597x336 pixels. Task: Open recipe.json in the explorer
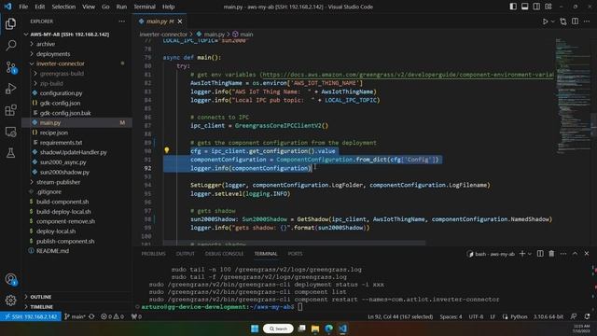54,133
